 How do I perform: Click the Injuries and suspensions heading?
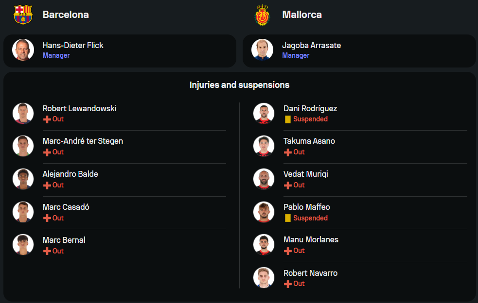coord(239,85)
